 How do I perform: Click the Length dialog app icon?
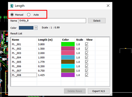point(12,6)
